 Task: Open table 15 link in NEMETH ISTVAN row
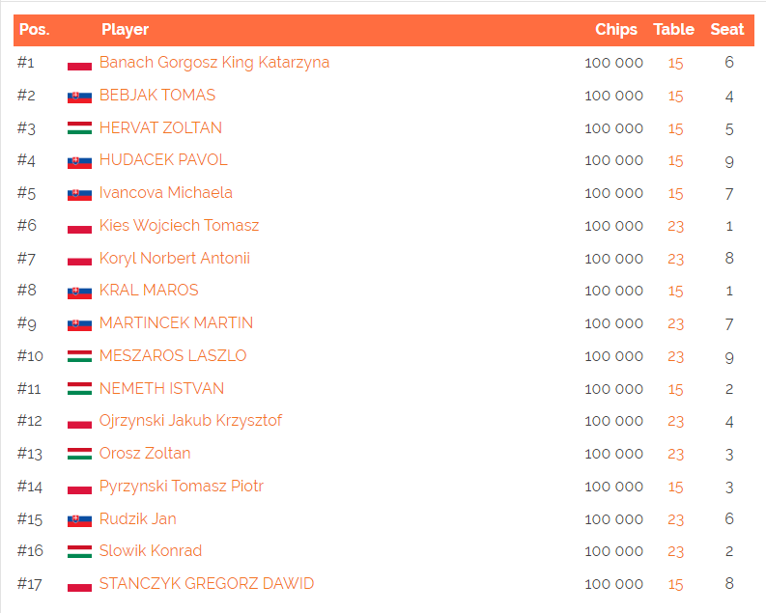tap(675, 389)
